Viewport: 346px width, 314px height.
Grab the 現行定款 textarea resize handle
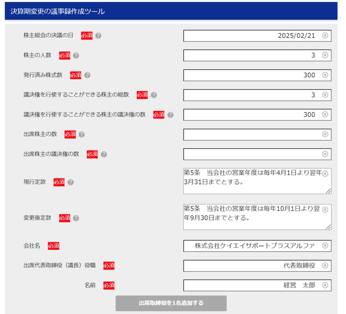[328, 191]
